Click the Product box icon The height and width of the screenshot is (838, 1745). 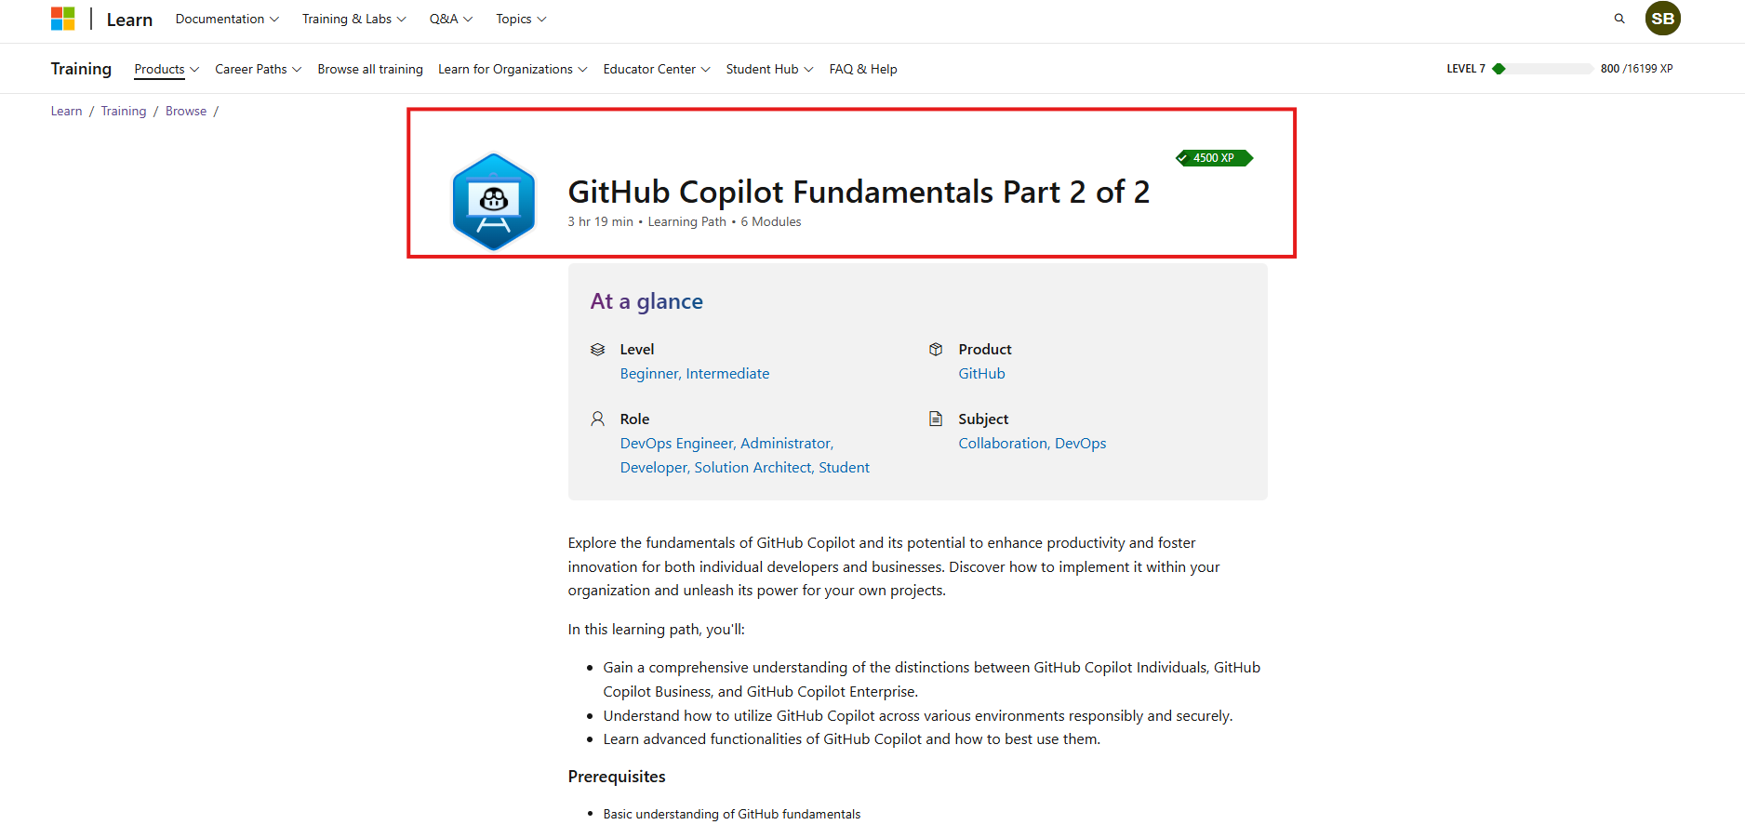[936, 349]
